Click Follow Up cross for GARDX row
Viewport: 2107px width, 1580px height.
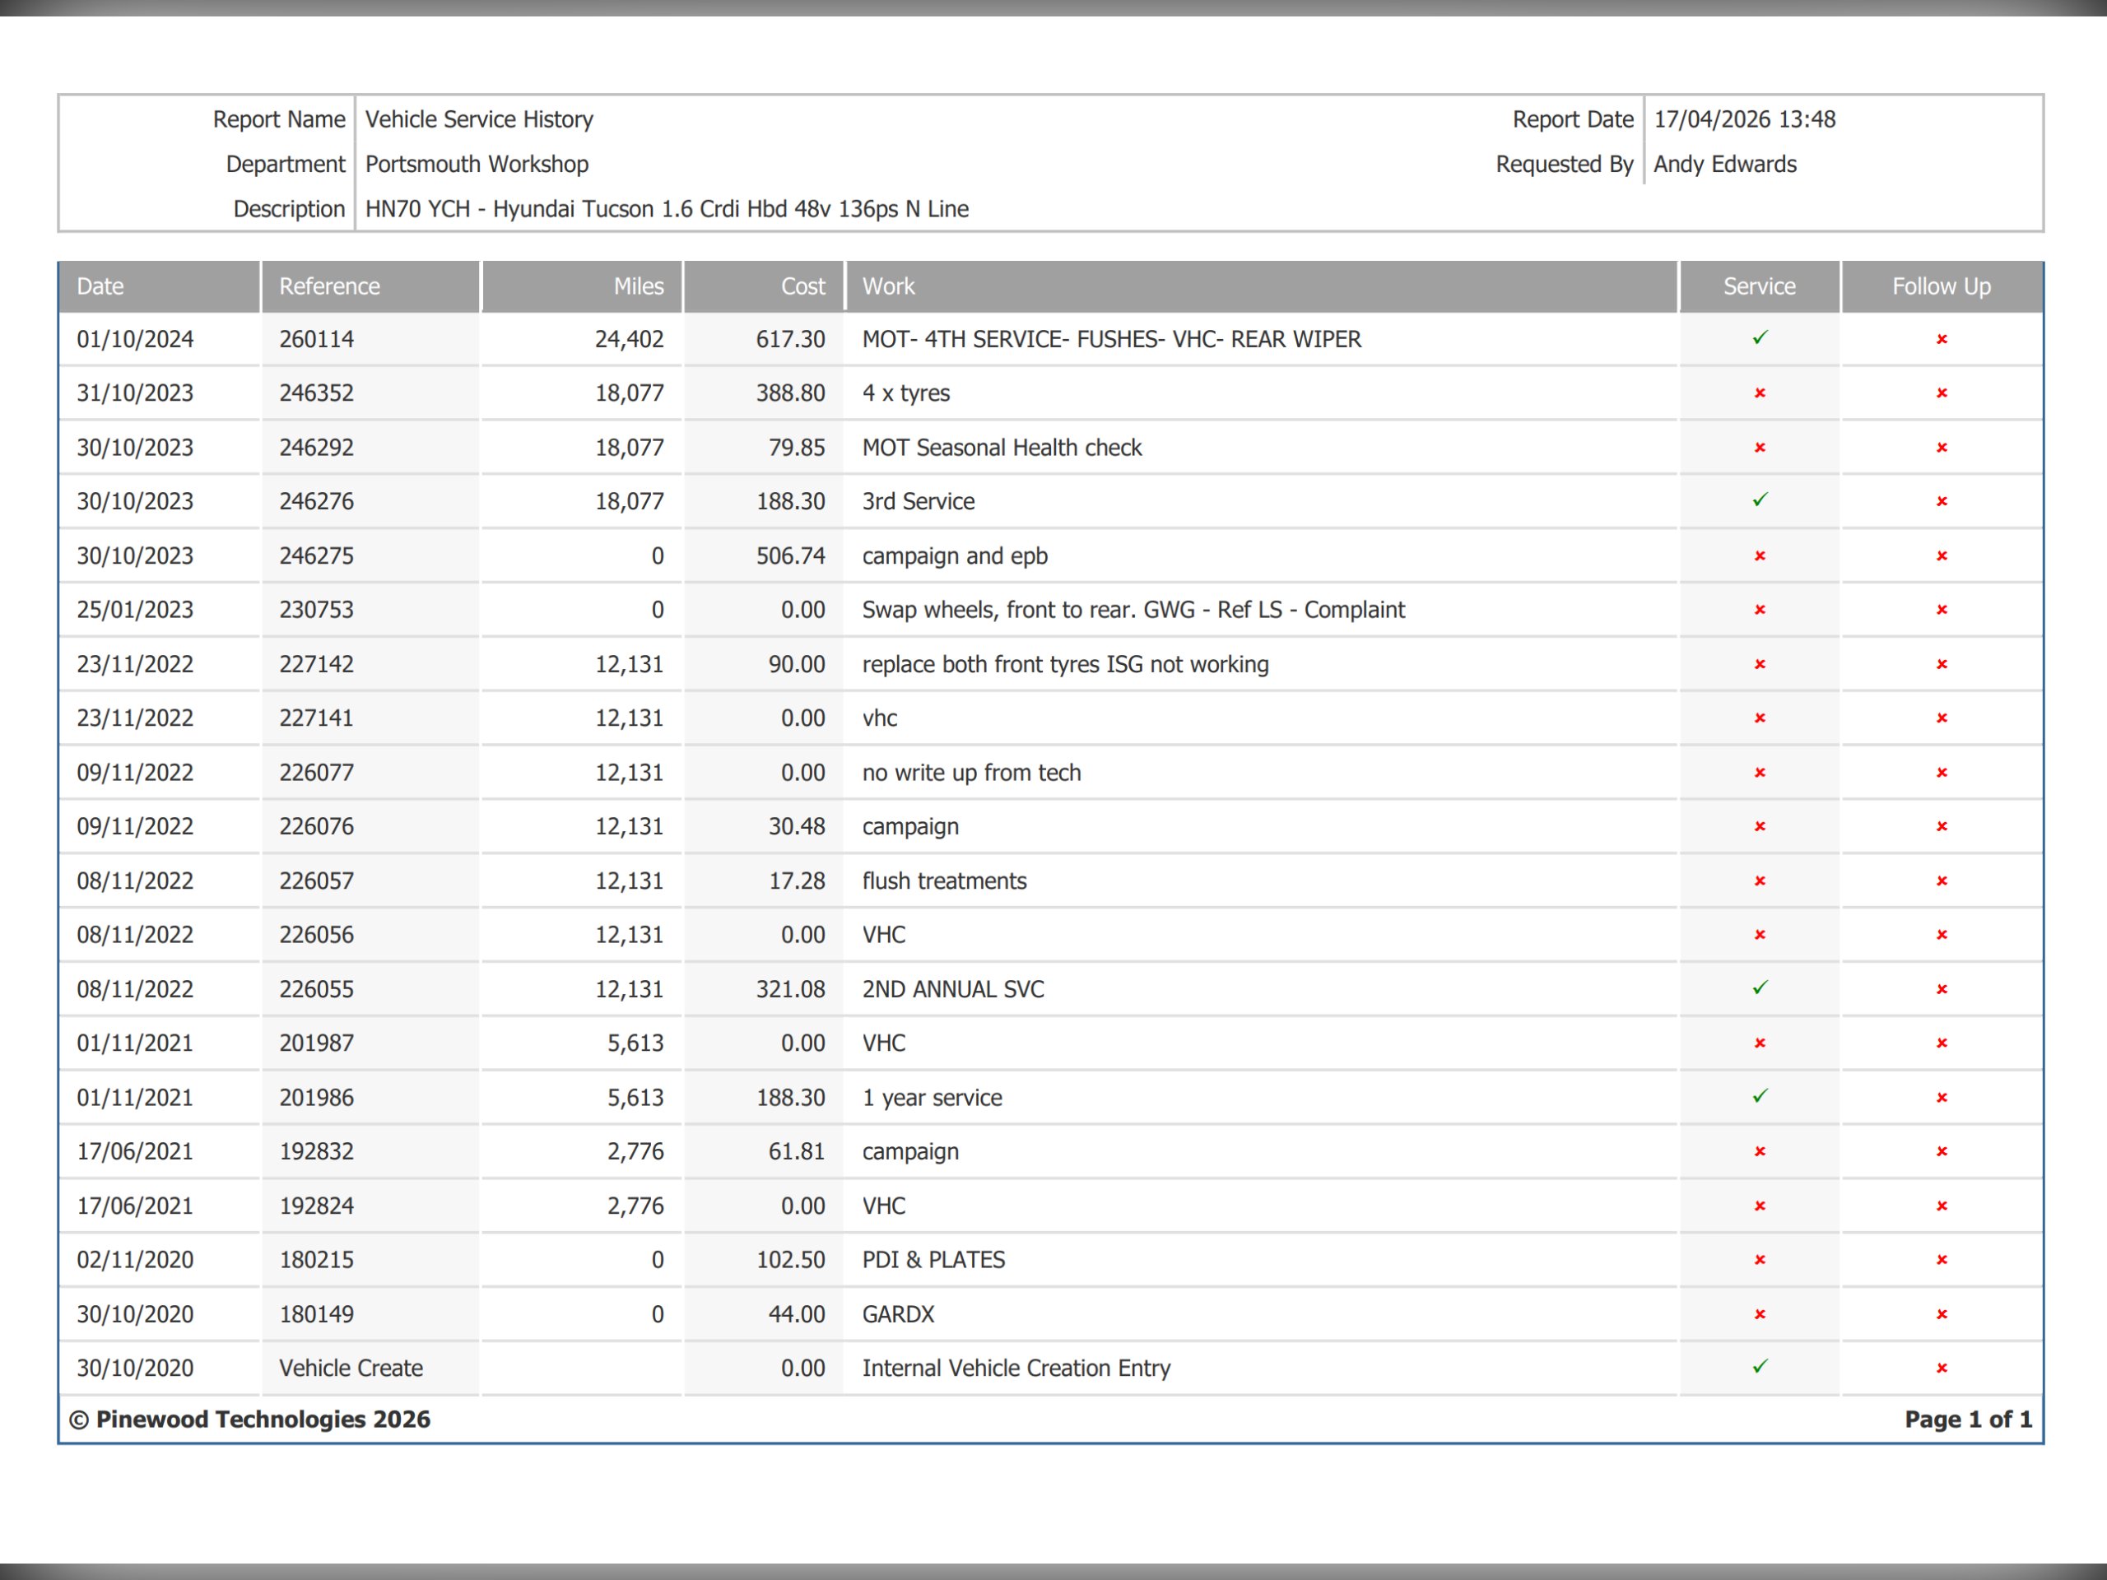(1942, 1313)
